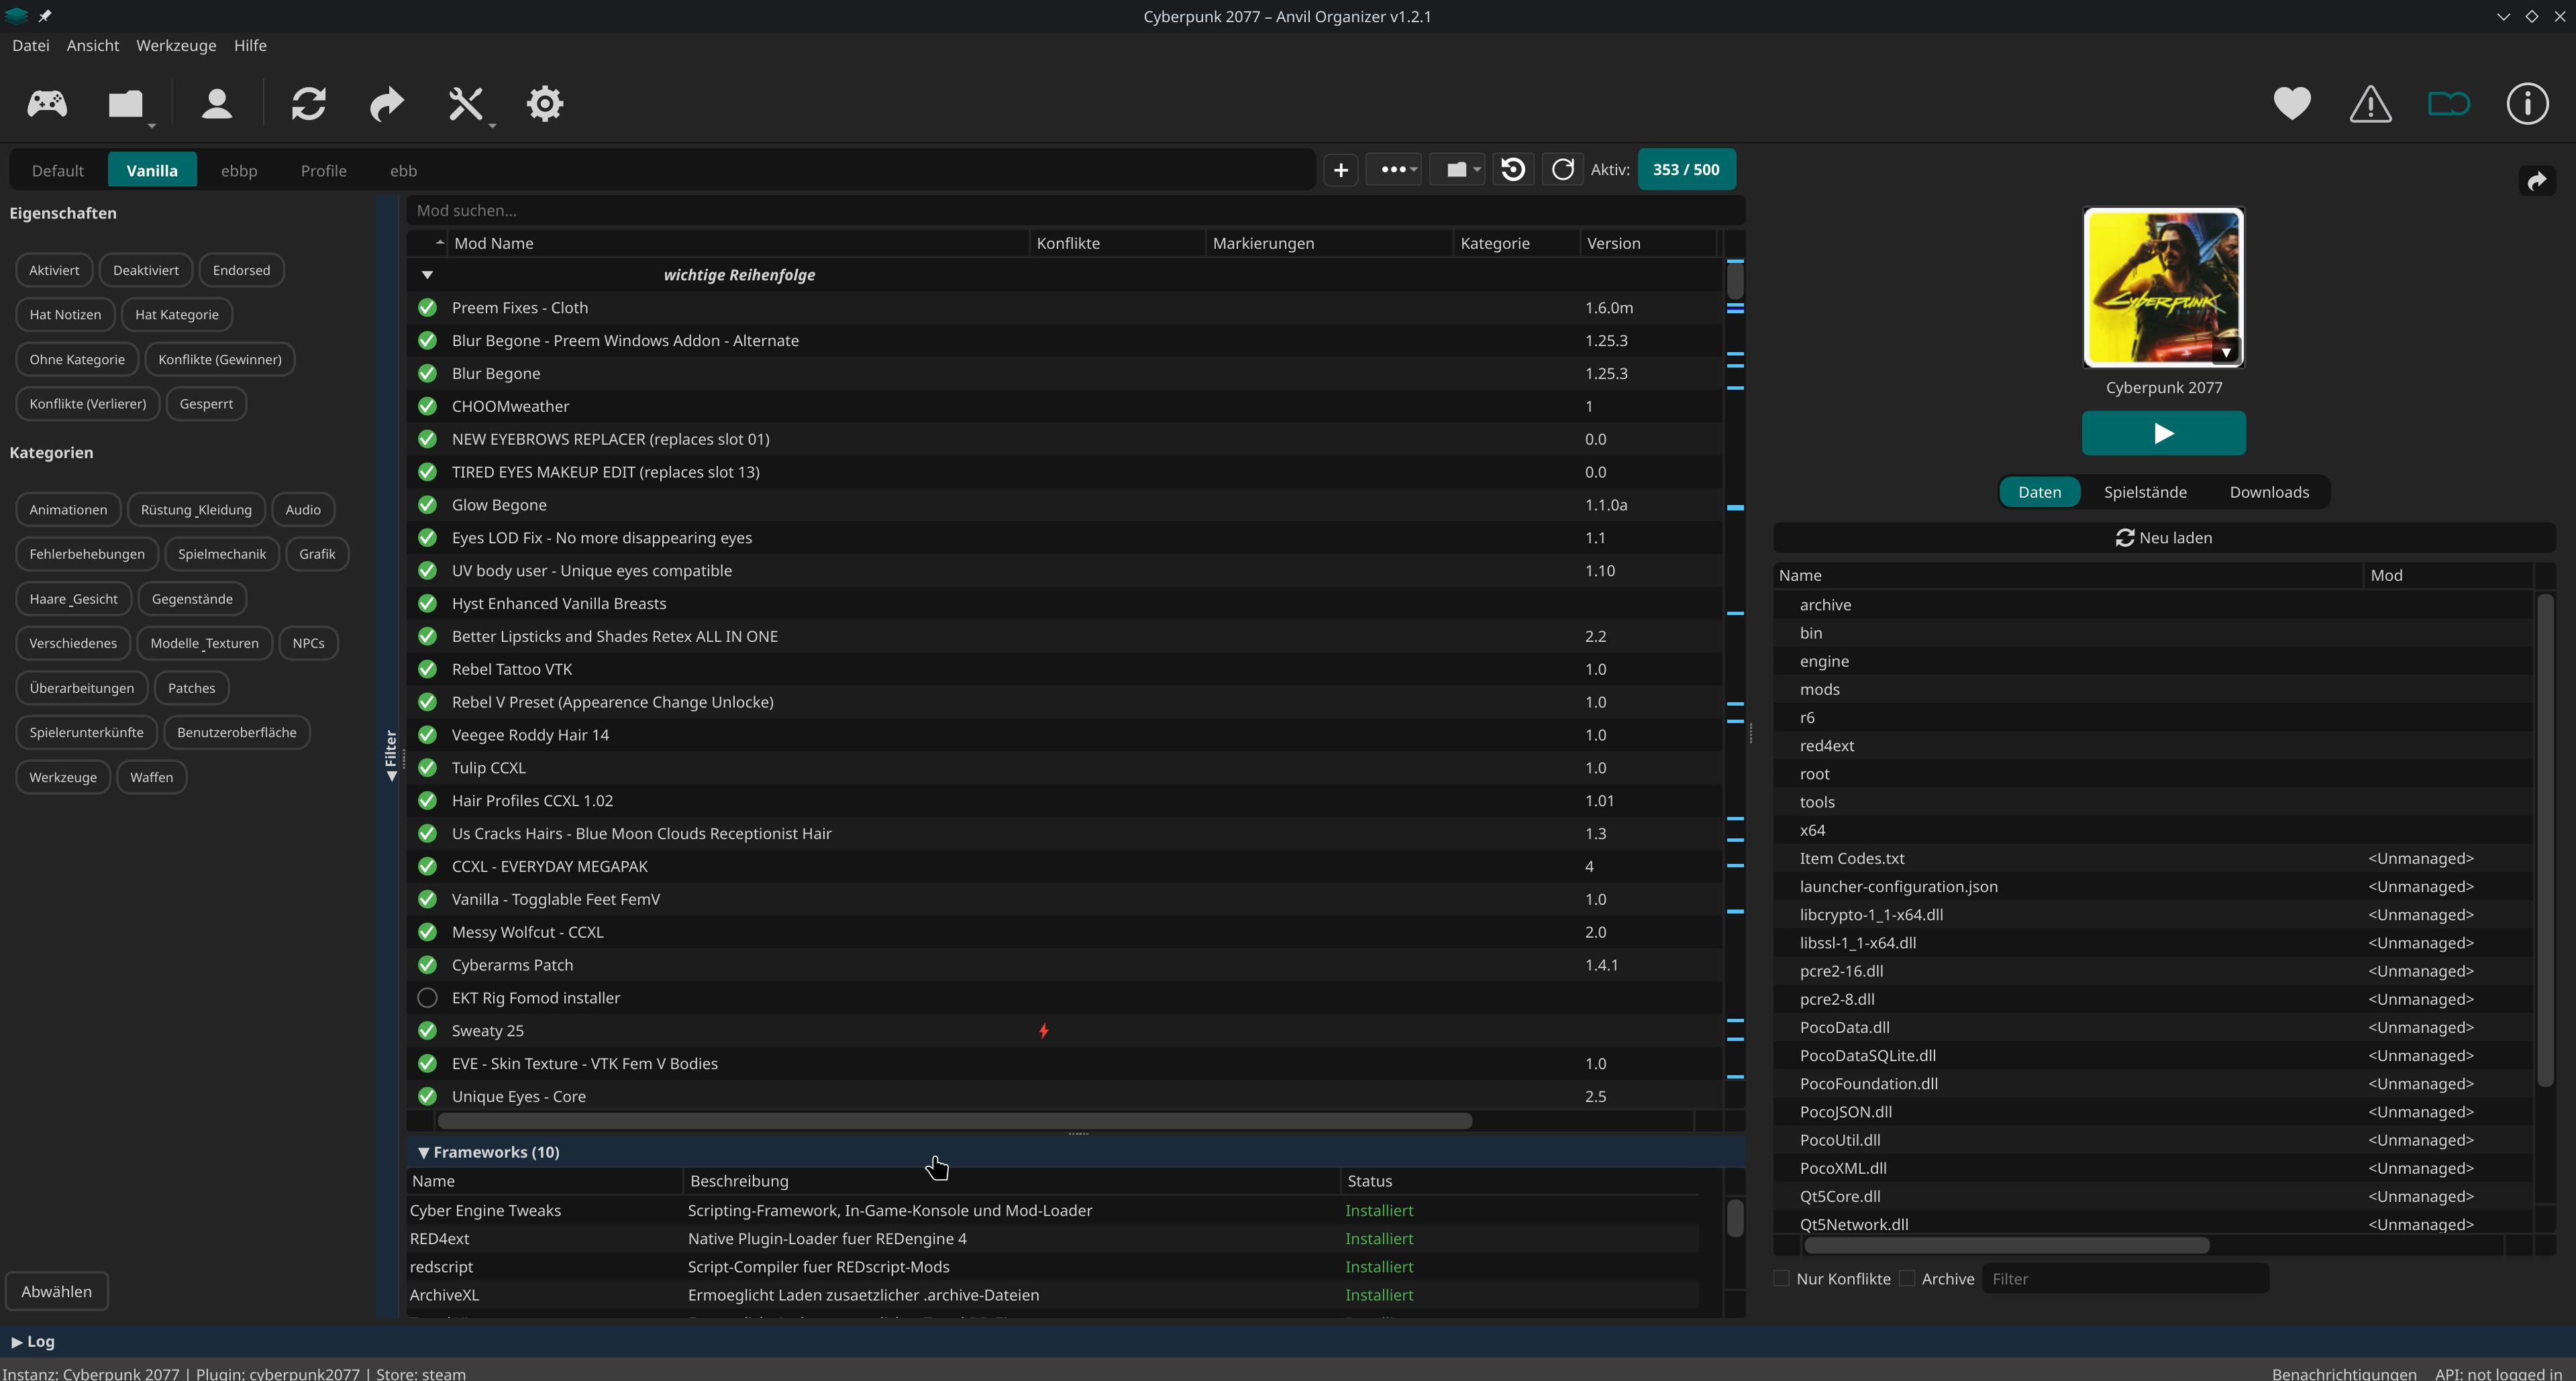The height and width of the screenshot is (1381, 2576).
Task: Click the Neu laden button
Action: 2164,538
